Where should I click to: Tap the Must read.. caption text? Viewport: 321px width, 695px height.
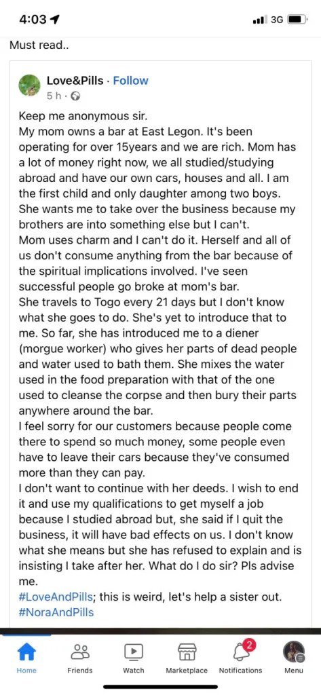pyautogui.click(x=39, y=45)
